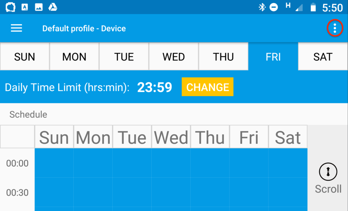Open the hamburger navigation menu
Viewport: 348px width, 211px height.
16,28
